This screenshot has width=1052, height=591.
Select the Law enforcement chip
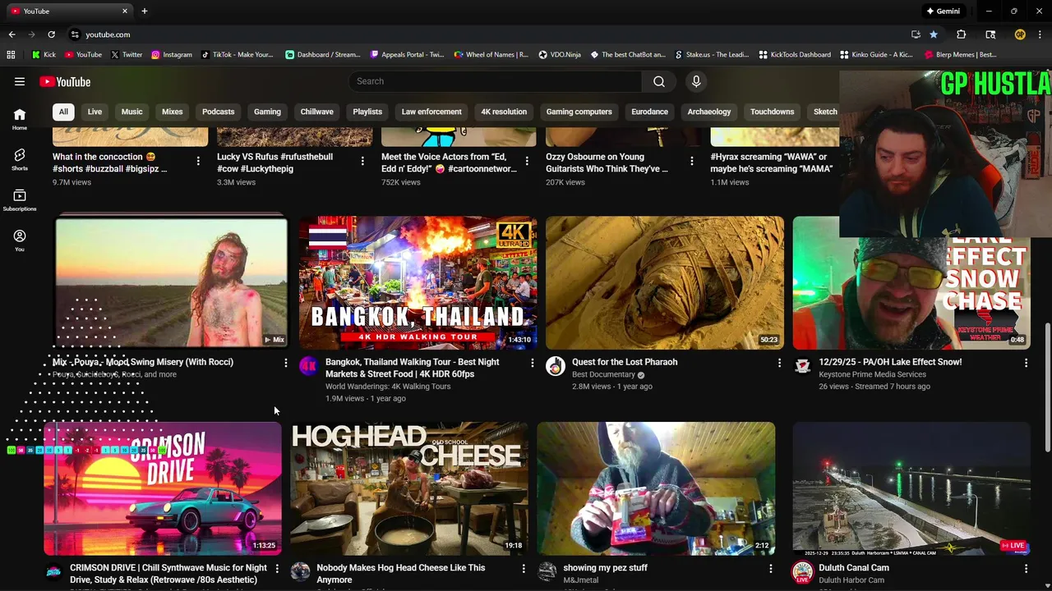431,112
